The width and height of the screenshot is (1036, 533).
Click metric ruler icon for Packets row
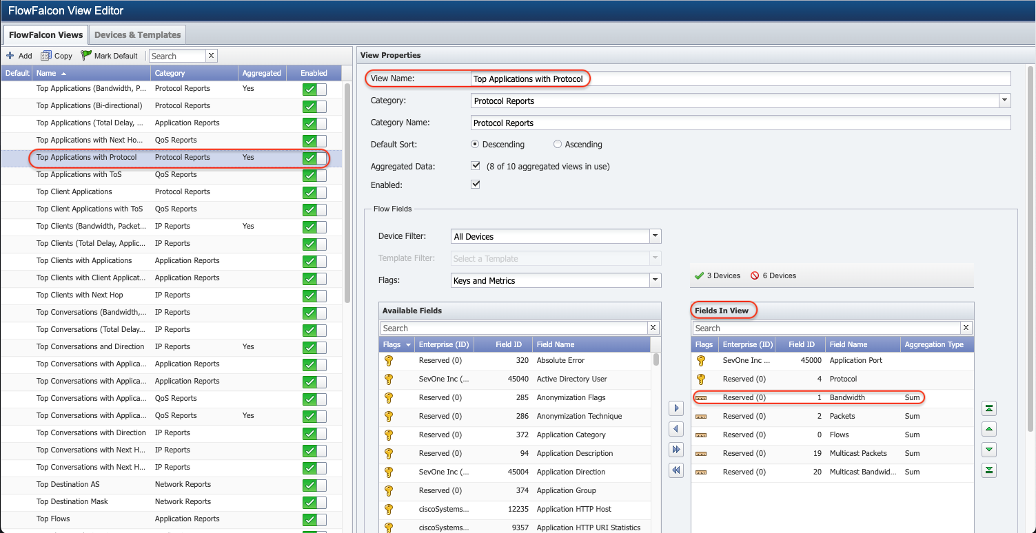pyautogui.click(x=701, y=417)
